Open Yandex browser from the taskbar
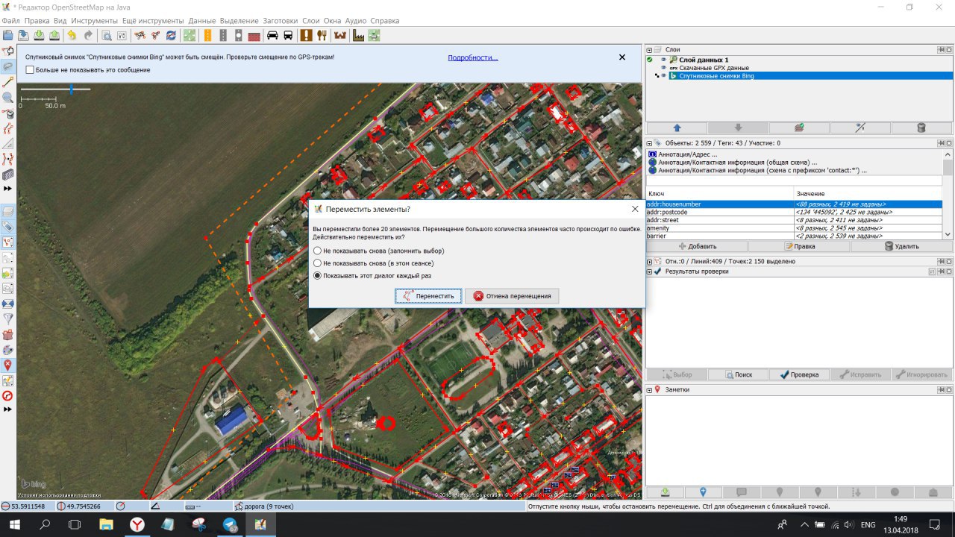This screenshot has height=537, width=955. click(x=137, y=524)
